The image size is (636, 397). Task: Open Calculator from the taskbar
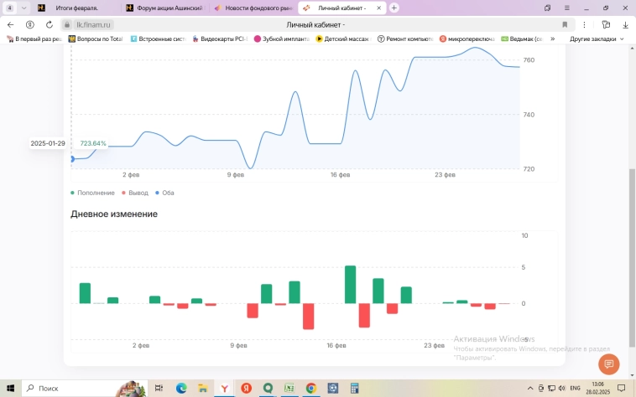(355, 389)
